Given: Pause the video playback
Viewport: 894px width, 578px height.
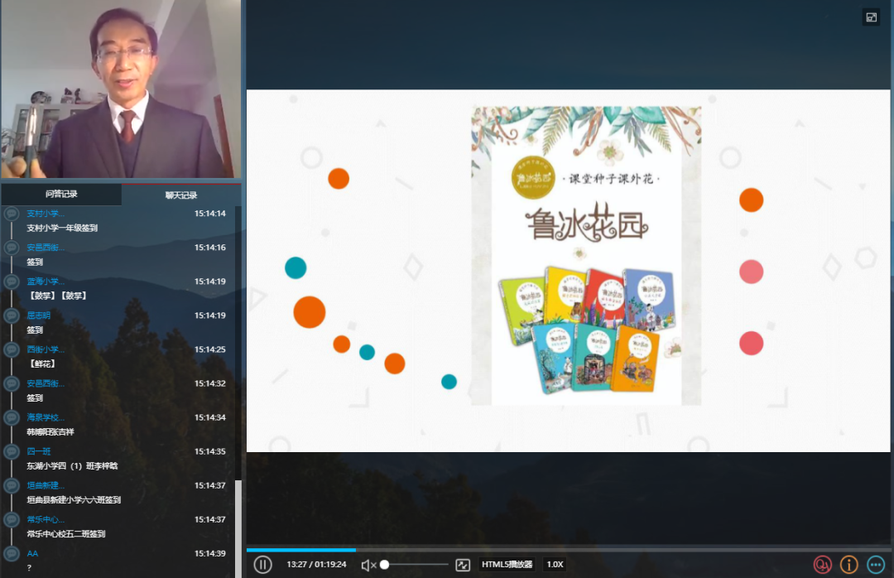Looking at the screenshot, I should tap(262, 565).
